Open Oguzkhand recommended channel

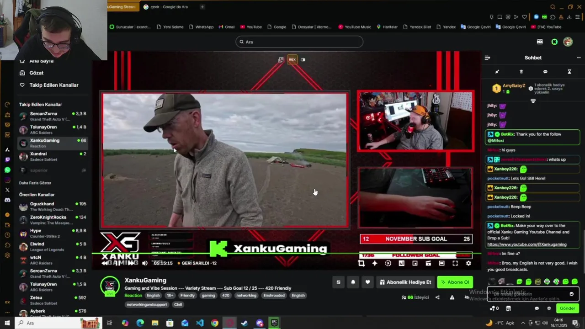click(x=53, y=206)
